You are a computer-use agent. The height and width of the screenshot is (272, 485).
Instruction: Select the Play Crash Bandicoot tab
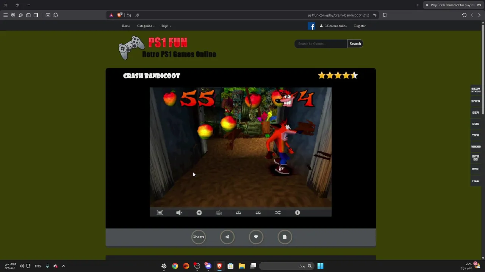(453, 5)
